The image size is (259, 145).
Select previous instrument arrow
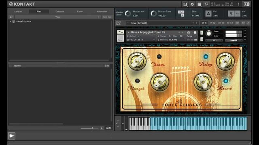[x=179, y=32]
